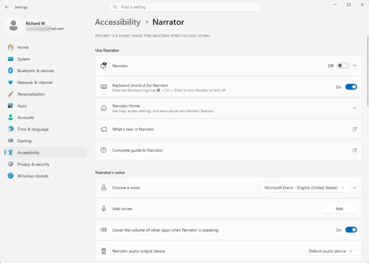Image resolution: width=369 pixels, height=263 pixels.
Task: Click the Choose a voice person icon
Action: click(103, 187)
